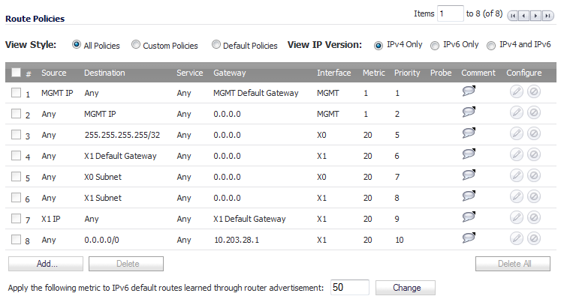Open comment bubble for route 1
This screenshot has height=299, width=561.
[469, 91]
